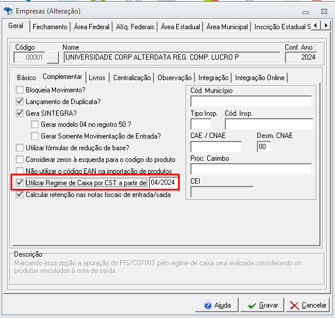Toggle Utilizar Regime de Caixa por CST
Image resolution: width=335 pixels, height=318 pixels.
[x=20, y=183]
